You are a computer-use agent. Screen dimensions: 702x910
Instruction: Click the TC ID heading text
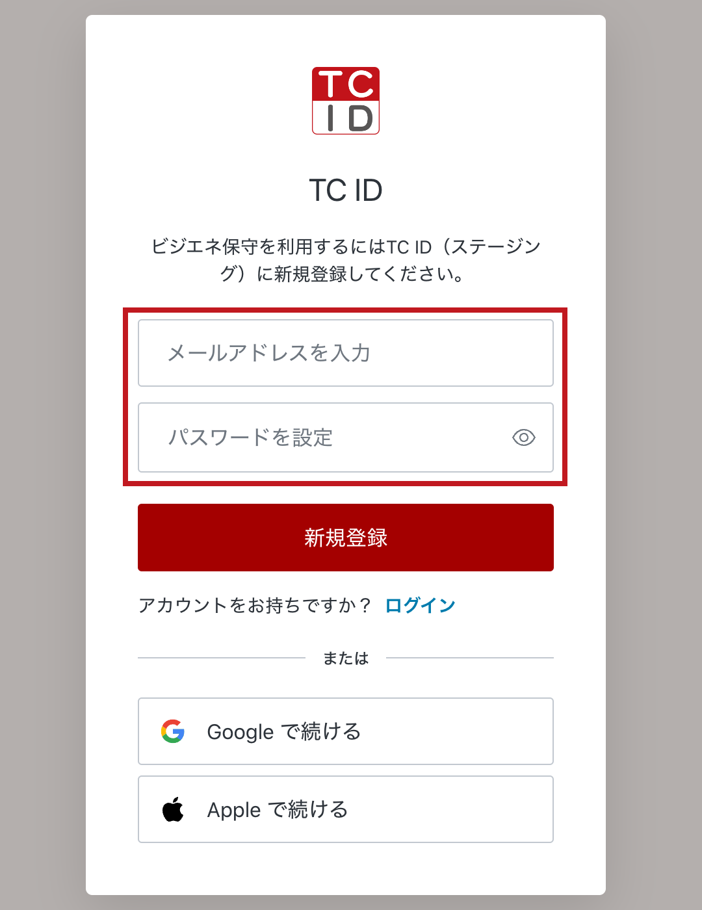pos(346,190)
